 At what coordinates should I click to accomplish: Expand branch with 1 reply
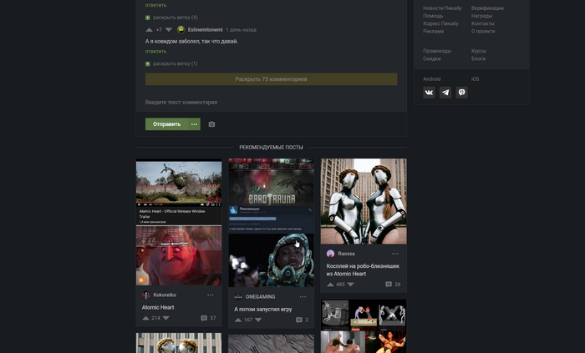point(171,63)
